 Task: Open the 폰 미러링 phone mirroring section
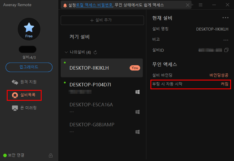(24, 108)
